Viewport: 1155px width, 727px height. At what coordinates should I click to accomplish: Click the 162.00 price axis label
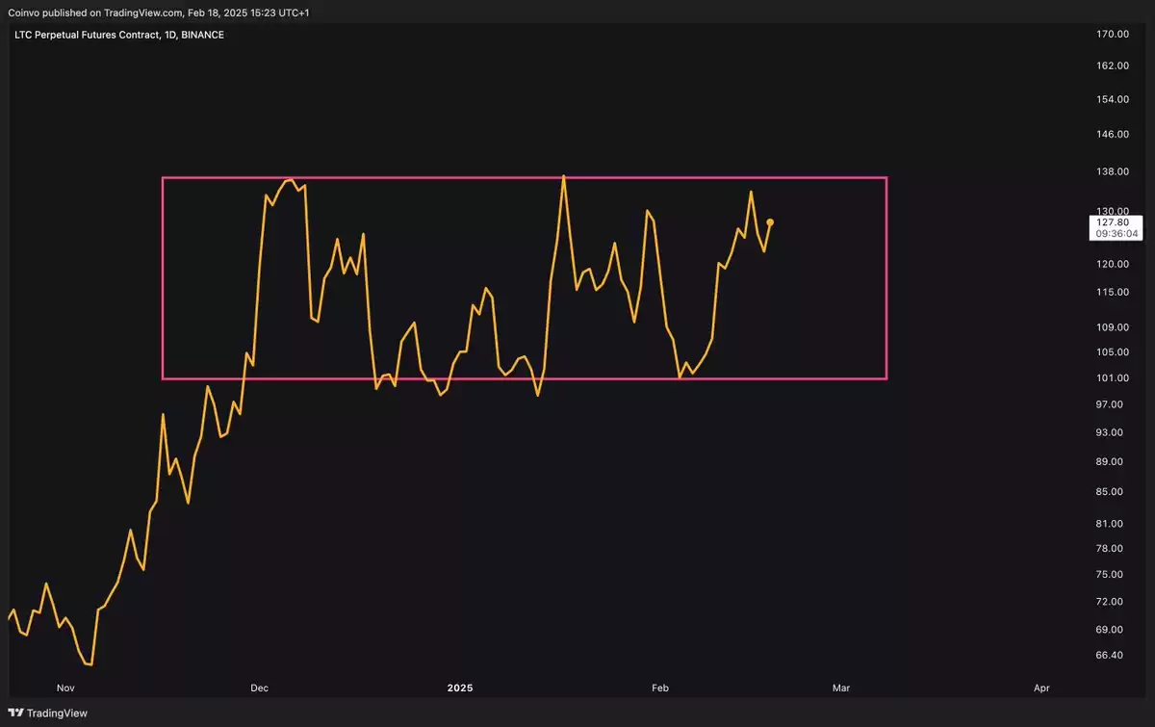1112,65
